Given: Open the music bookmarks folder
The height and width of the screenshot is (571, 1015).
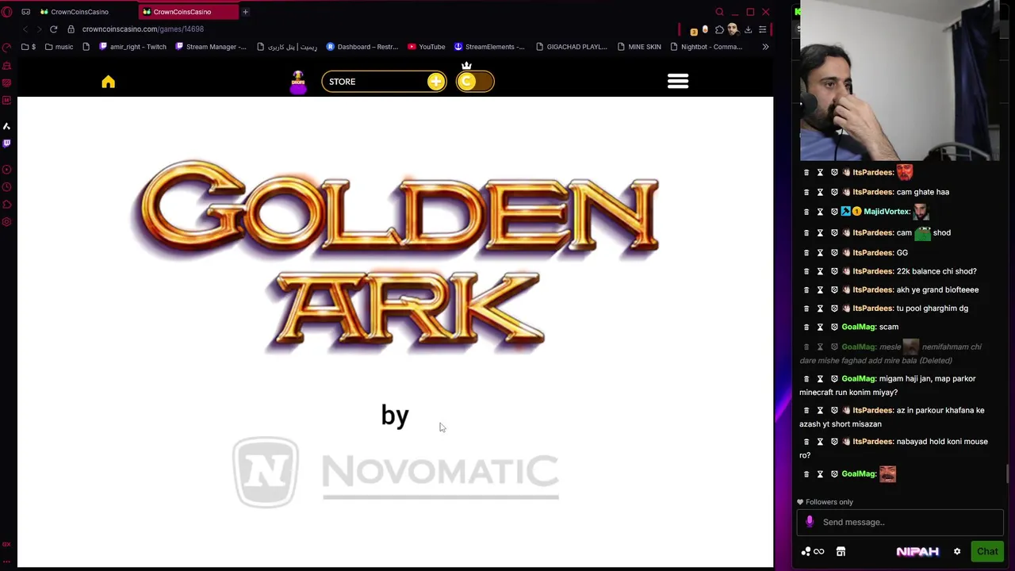Looking at the screenshot, I should tap(59, 47).
